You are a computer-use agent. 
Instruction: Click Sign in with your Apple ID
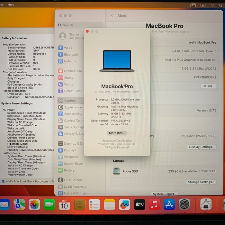(x=71, y=36)
